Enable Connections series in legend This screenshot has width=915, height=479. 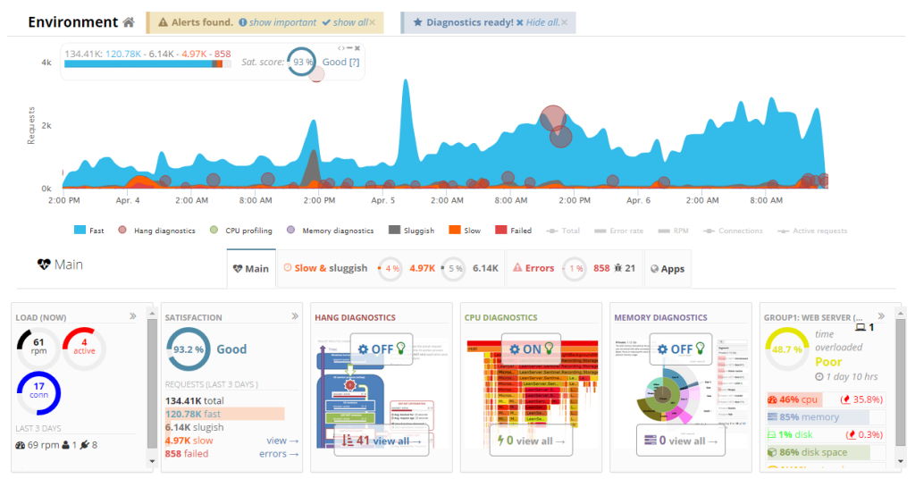(x=733, y=231)
